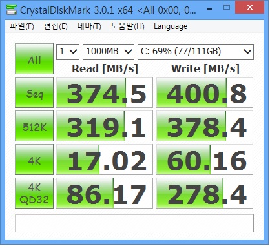This screenshot has width=270, height=248.
Task: Click the empty comment field at bottom
Action: (x=134, y=223)
